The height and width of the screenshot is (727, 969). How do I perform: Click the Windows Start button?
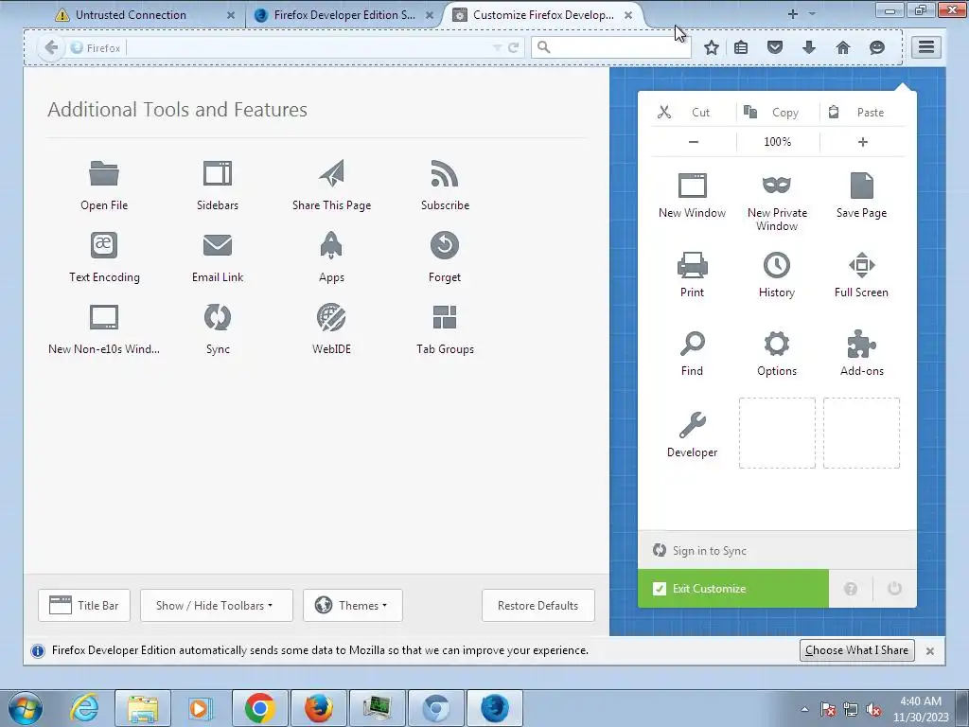click(x=26, y=708)
